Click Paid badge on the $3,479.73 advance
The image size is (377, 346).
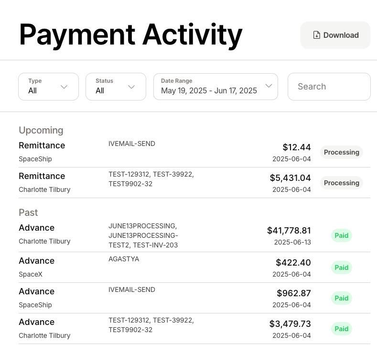pyautogui.click(x=342, y=329)
